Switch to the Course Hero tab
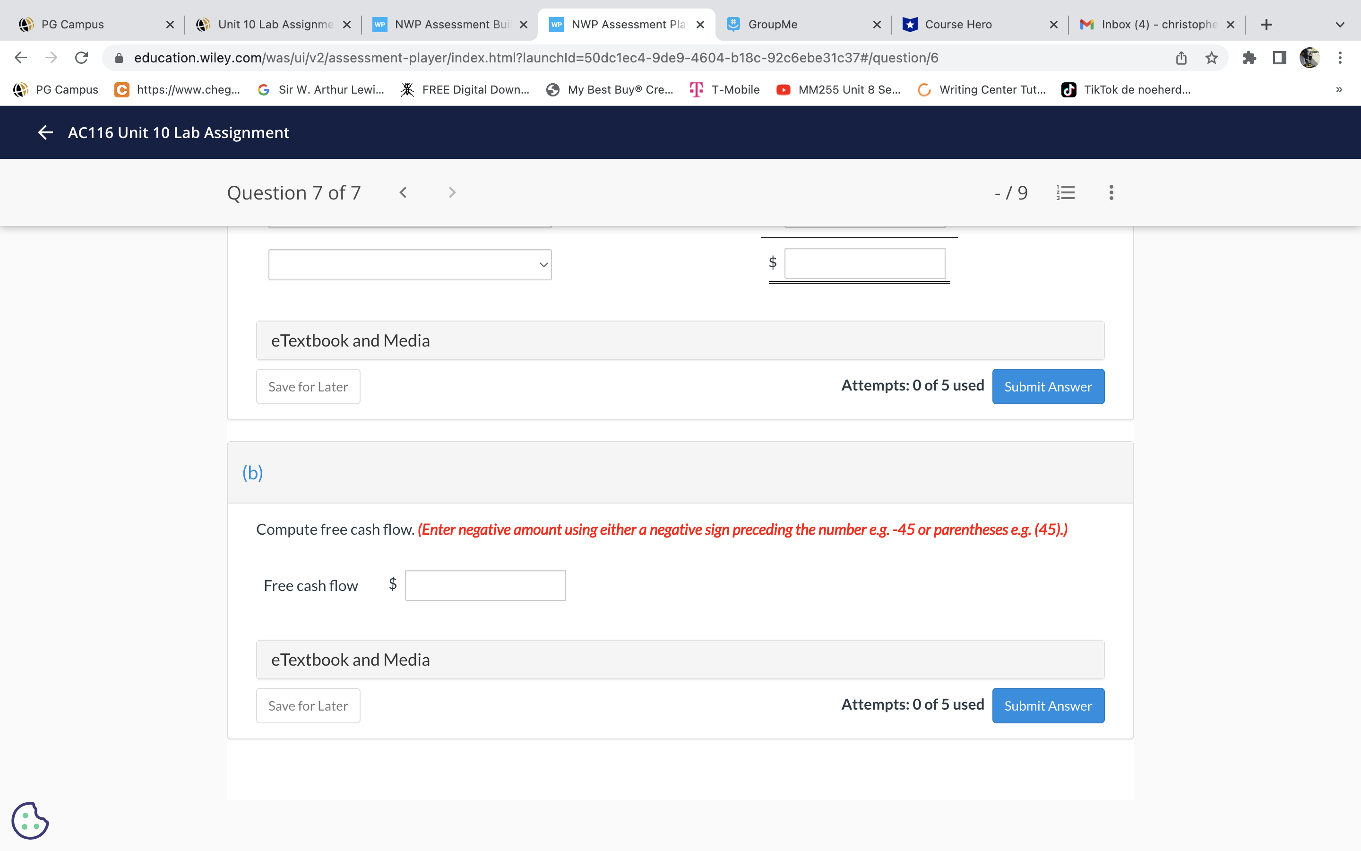The image size is (1361, 851). point(958,24)
